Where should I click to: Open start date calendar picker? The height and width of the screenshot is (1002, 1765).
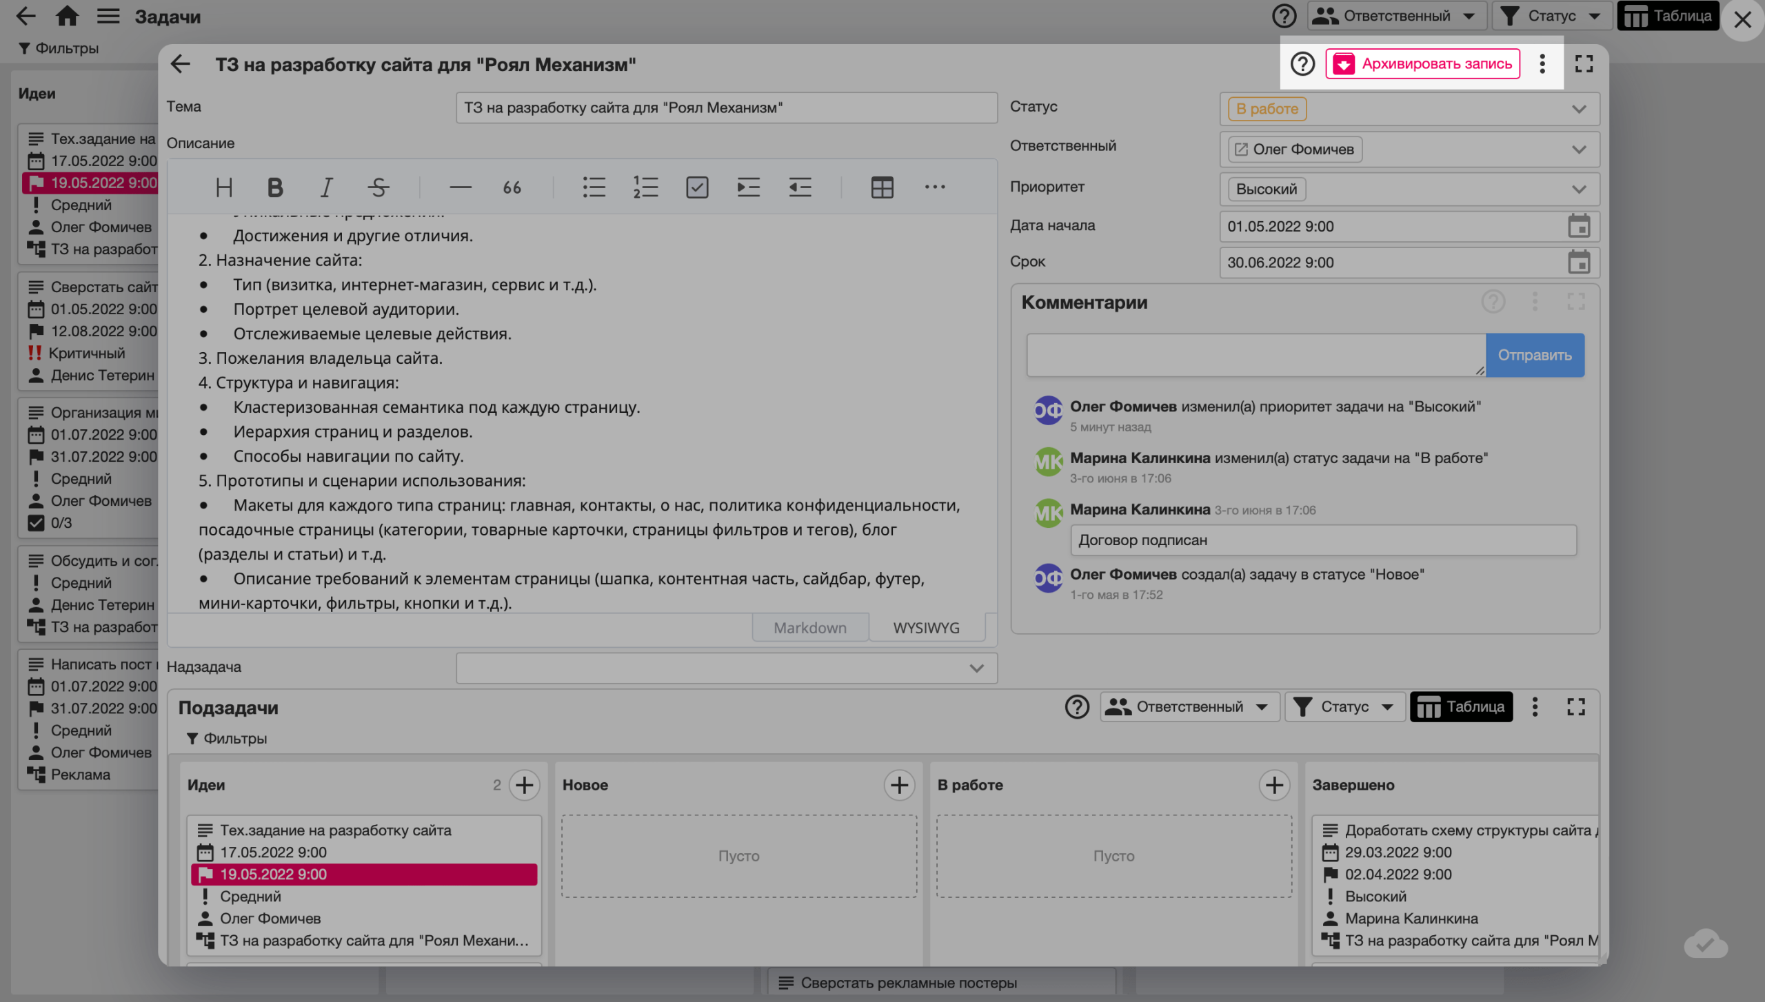click(x=1578, y=226)
